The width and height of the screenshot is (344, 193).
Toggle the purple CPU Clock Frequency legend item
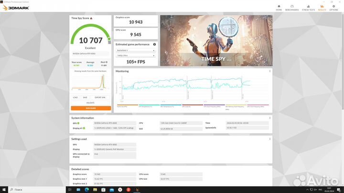(215, 106)
